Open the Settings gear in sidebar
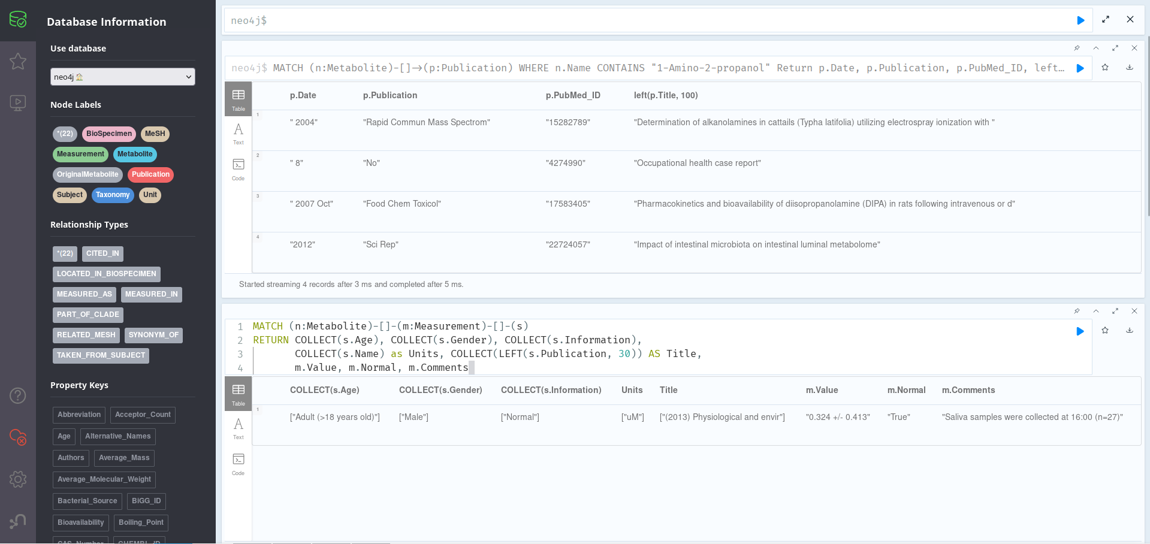The height and width of the screenshot is (544, 1150). coord(18,479)
